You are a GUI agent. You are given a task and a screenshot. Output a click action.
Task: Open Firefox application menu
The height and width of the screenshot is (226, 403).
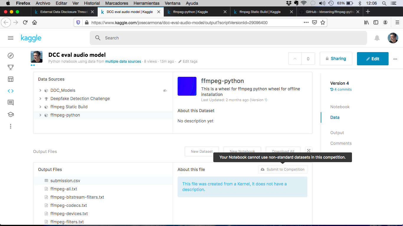[397, 22]
